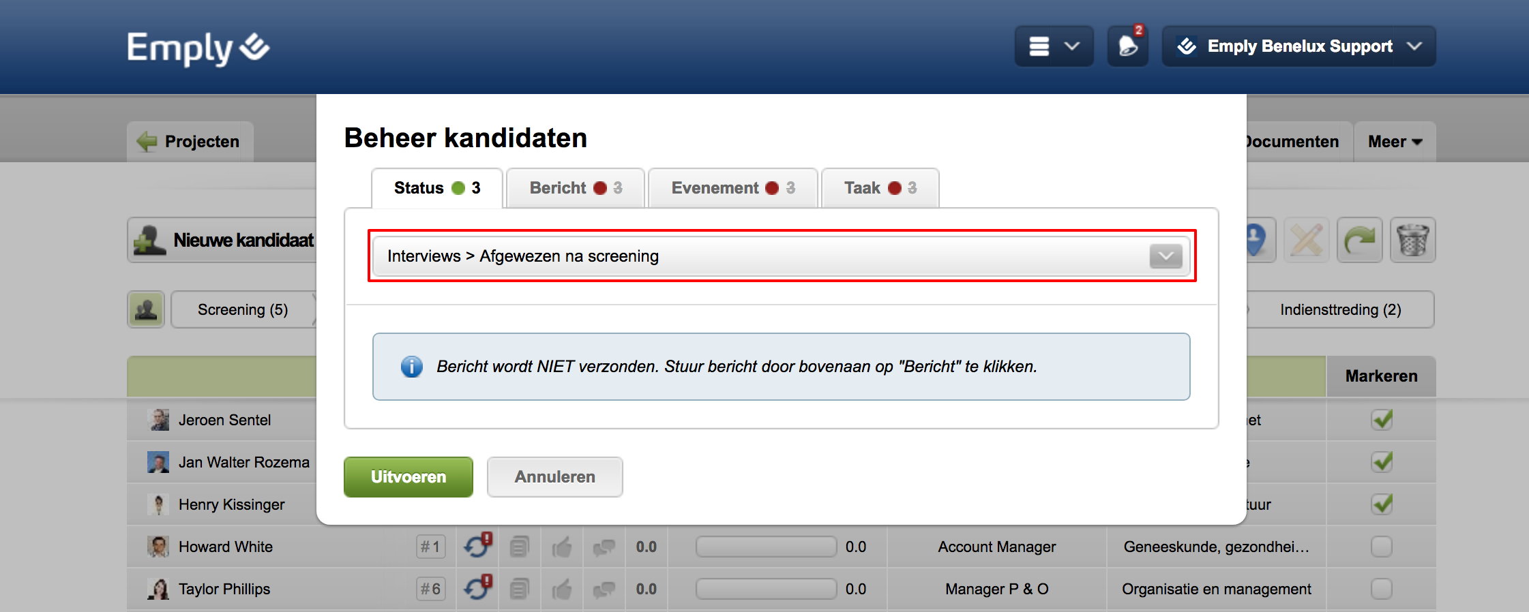
Task: Switch to the Bericht tab
Action: coord(575,188)
